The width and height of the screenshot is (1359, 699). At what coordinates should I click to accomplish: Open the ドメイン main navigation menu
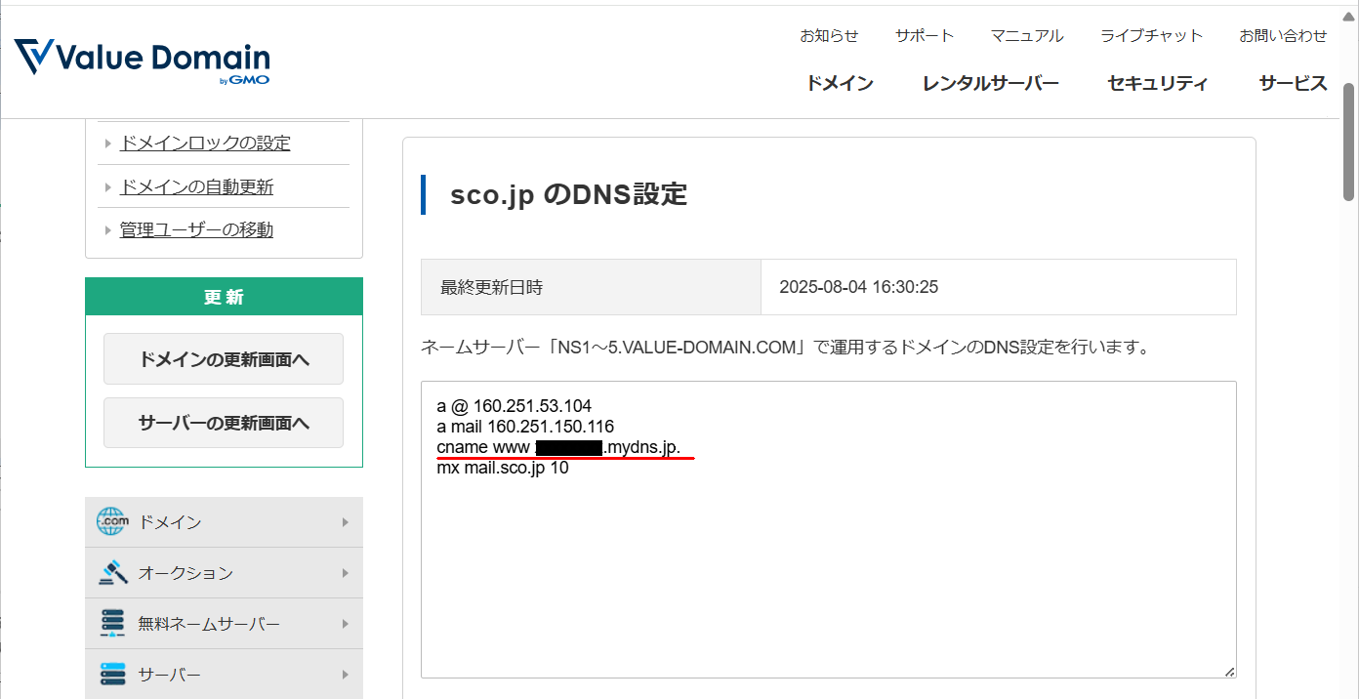tap(840, 83)
